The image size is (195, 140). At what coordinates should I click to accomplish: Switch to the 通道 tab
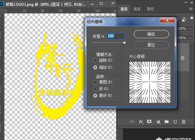coord(137,9)
